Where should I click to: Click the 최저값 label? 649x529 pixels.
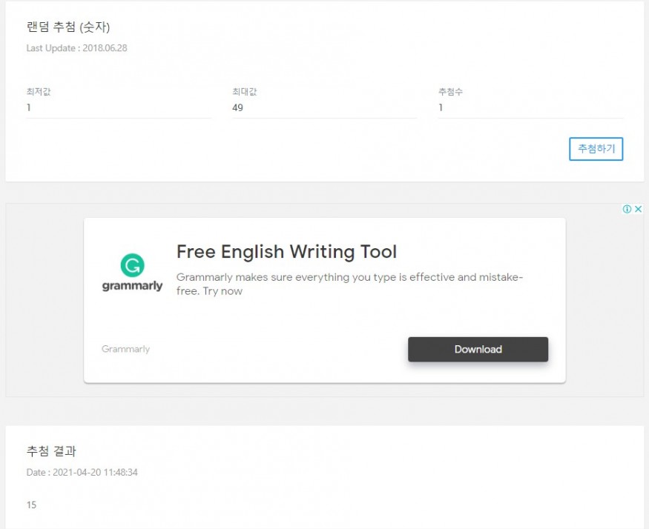click(39, 92)
